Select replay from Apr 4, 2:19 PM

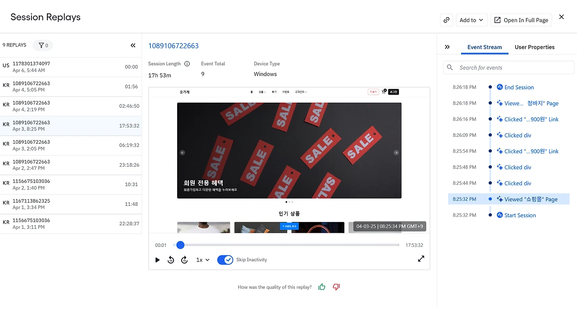coord(71,106)
